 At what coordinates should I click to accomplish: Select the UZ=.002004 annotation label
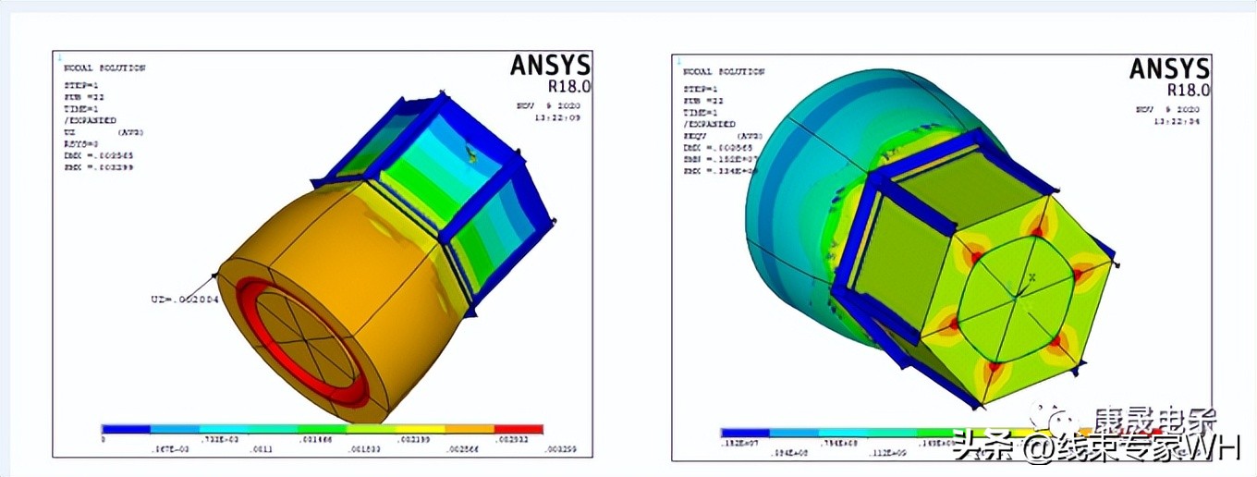pyautogui.click(x=185, y=300)
